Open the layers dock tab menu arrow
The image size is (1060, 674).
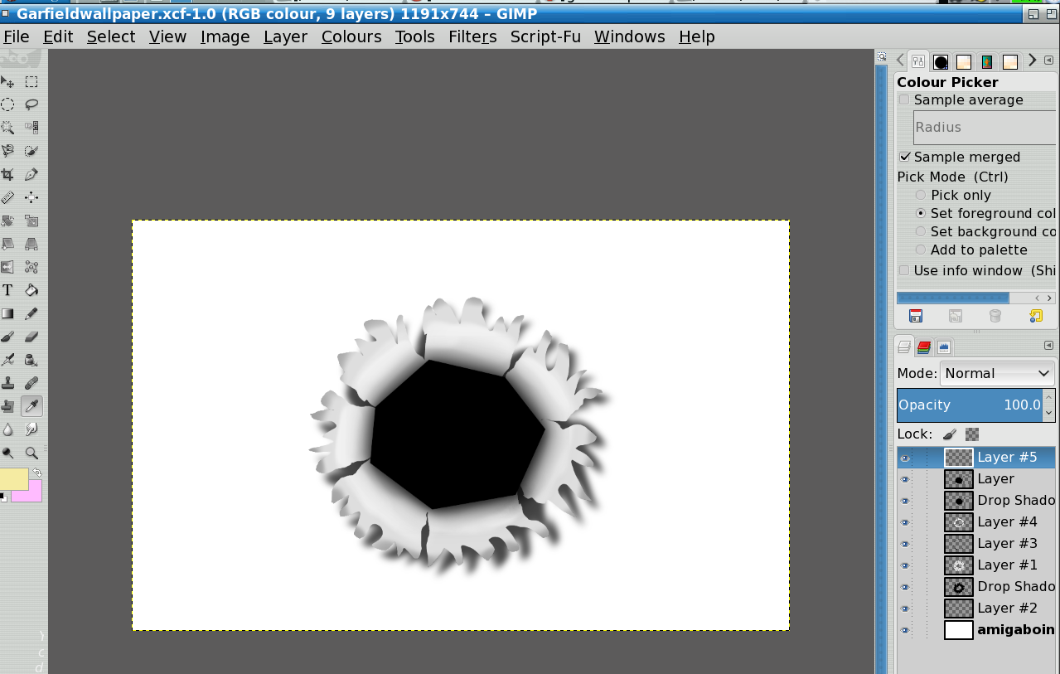pyautogui.click(x=1048, y=346)
